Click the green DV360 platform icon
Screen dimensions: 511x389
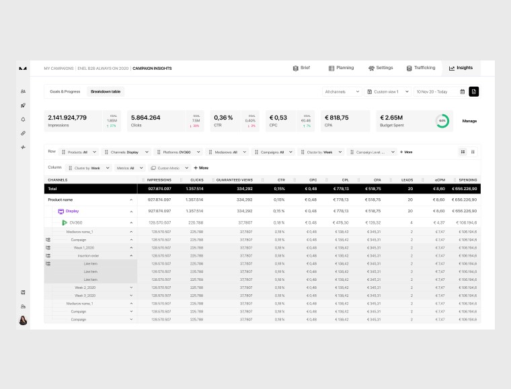coord(65,222)
